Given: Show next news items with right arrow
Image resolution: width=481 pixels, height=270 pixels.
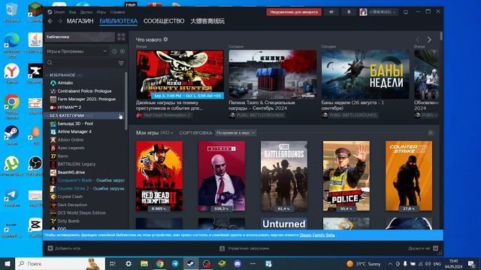Looking at the screenshot, I should click(x=429, y=40).
